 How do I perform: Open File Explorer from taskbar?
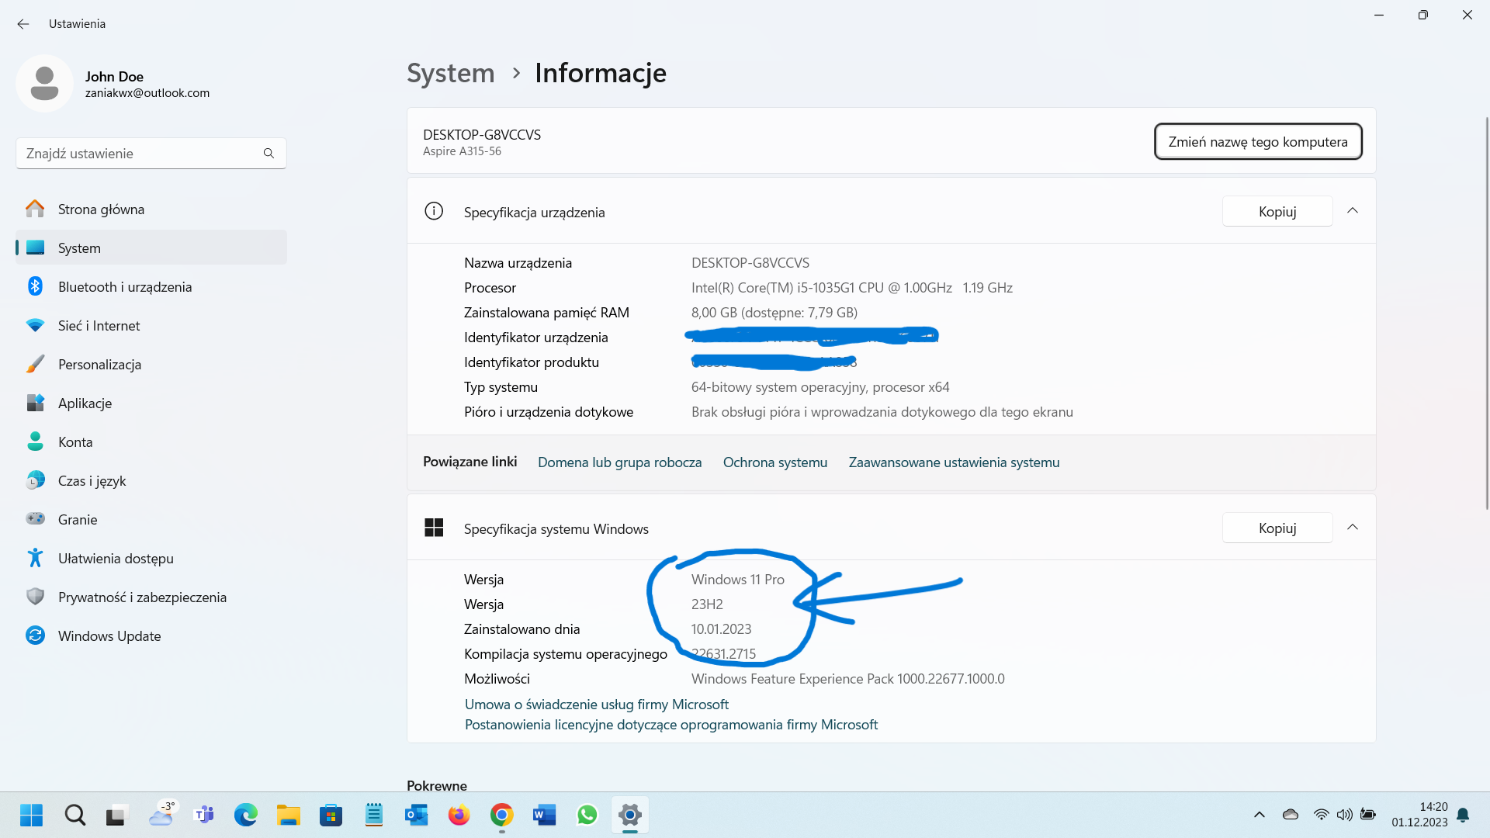coord(289,815)
